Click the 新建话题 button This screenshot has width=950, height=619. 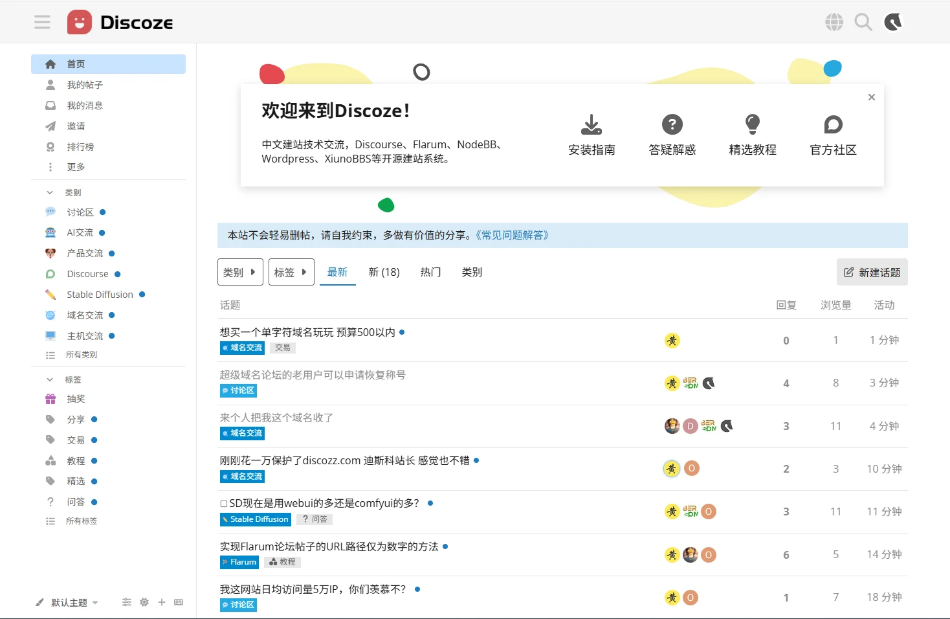[872, 272]
